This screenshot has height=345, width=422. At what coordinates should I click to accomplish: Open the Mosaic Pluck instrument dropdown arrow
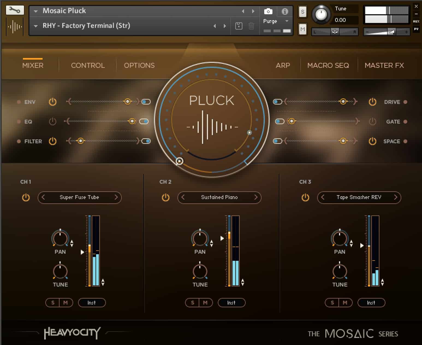(x=36, y=11)
